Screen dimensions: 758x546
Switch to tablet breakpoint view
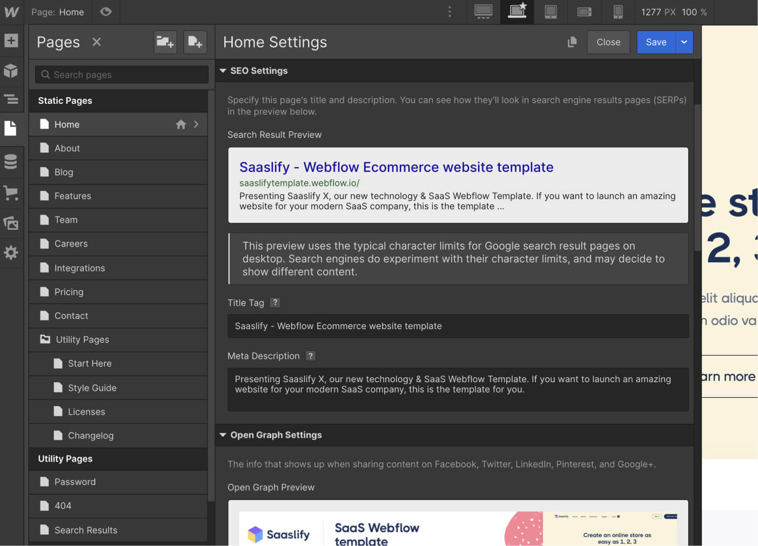pos(551,11)
